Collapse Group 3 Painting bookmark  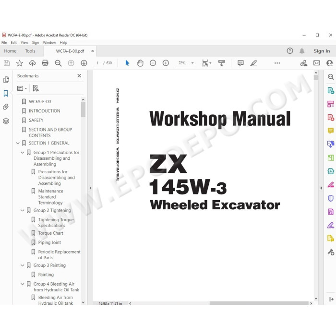22,265
